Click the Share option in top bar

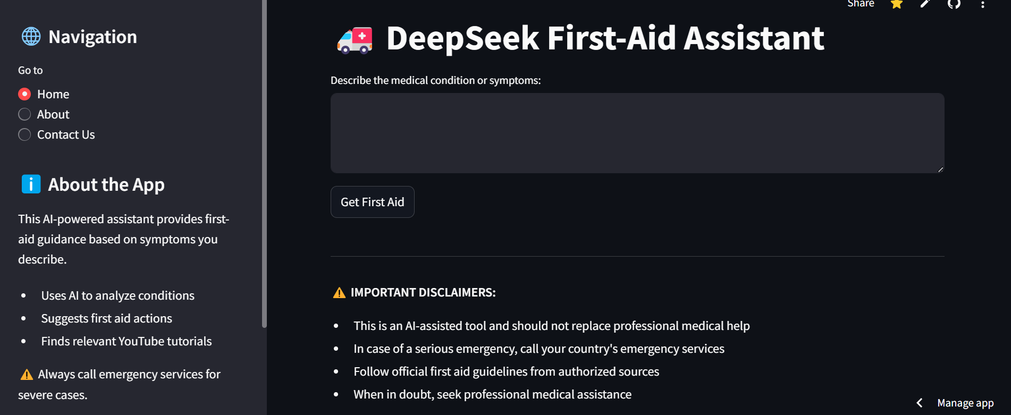pyautogui.click(x=861, y=4)
